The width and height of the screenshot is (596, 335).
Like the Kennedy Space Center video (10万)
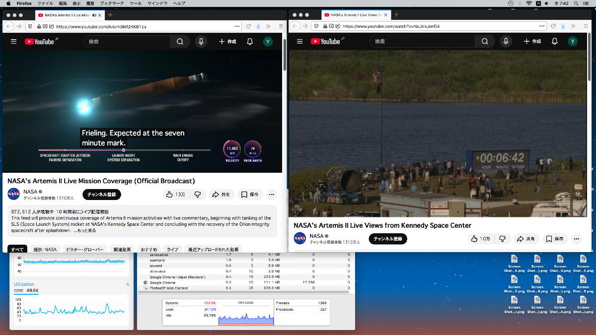click(x=480, y=239)
